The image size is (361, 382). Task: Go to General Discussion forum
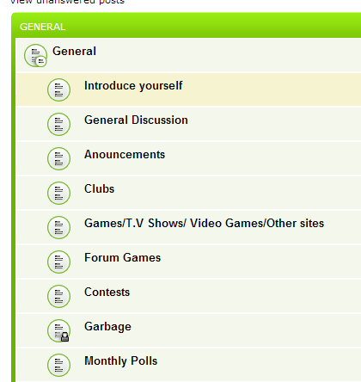coord(136,120)
